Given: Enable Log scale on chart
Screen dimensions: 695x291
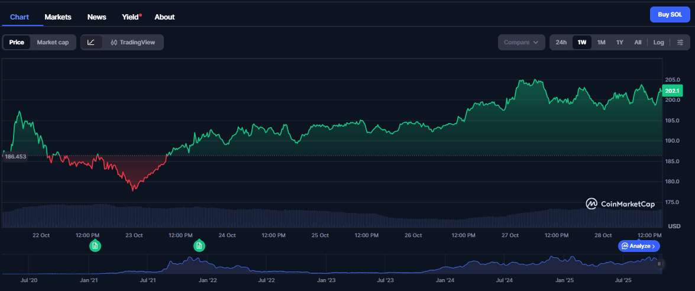Looking at the screenshot, I should [x=658, y=42].
